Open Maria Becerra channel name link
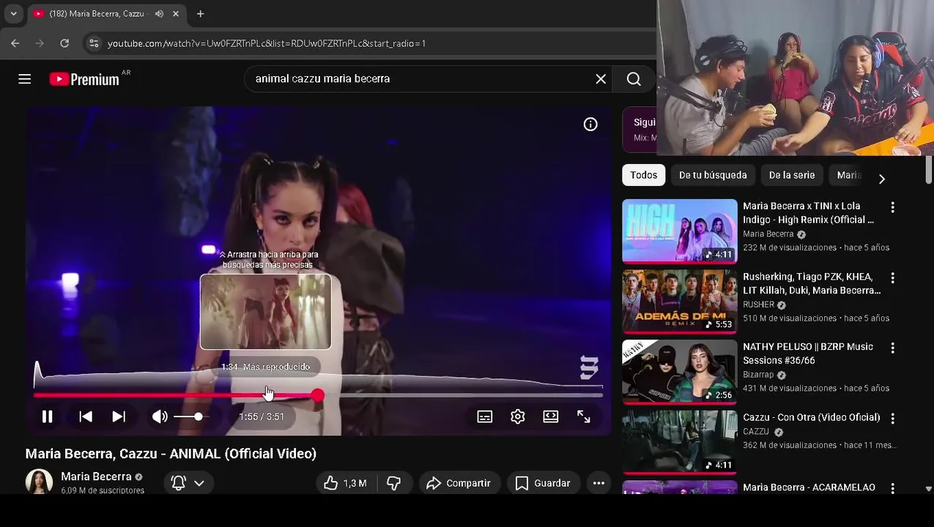Image resolution: width=934 pixels, height=527 pixels. click(x=96, y=476)
